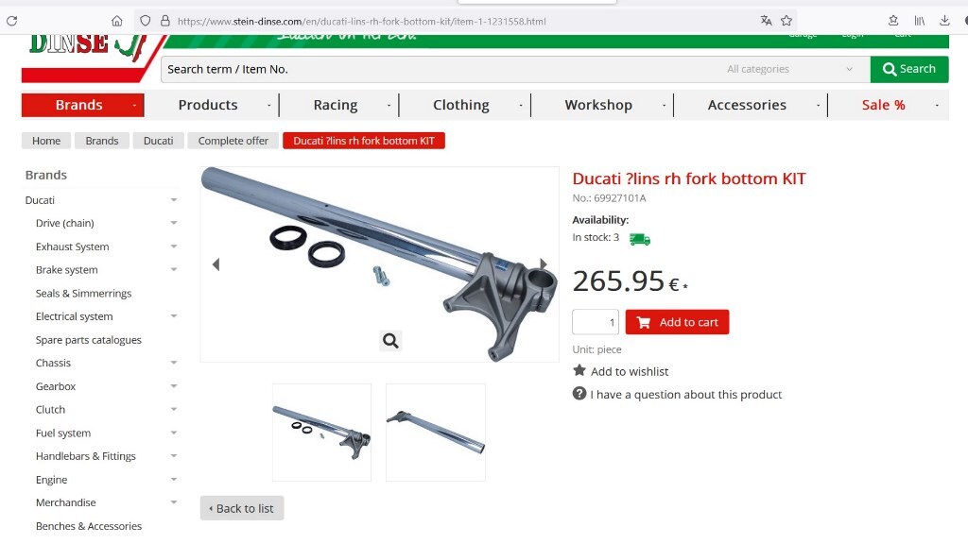The width and height of the screenshot is (968, 544).
Task: Select the second product thumbnail image
Action: pos(435,433)
